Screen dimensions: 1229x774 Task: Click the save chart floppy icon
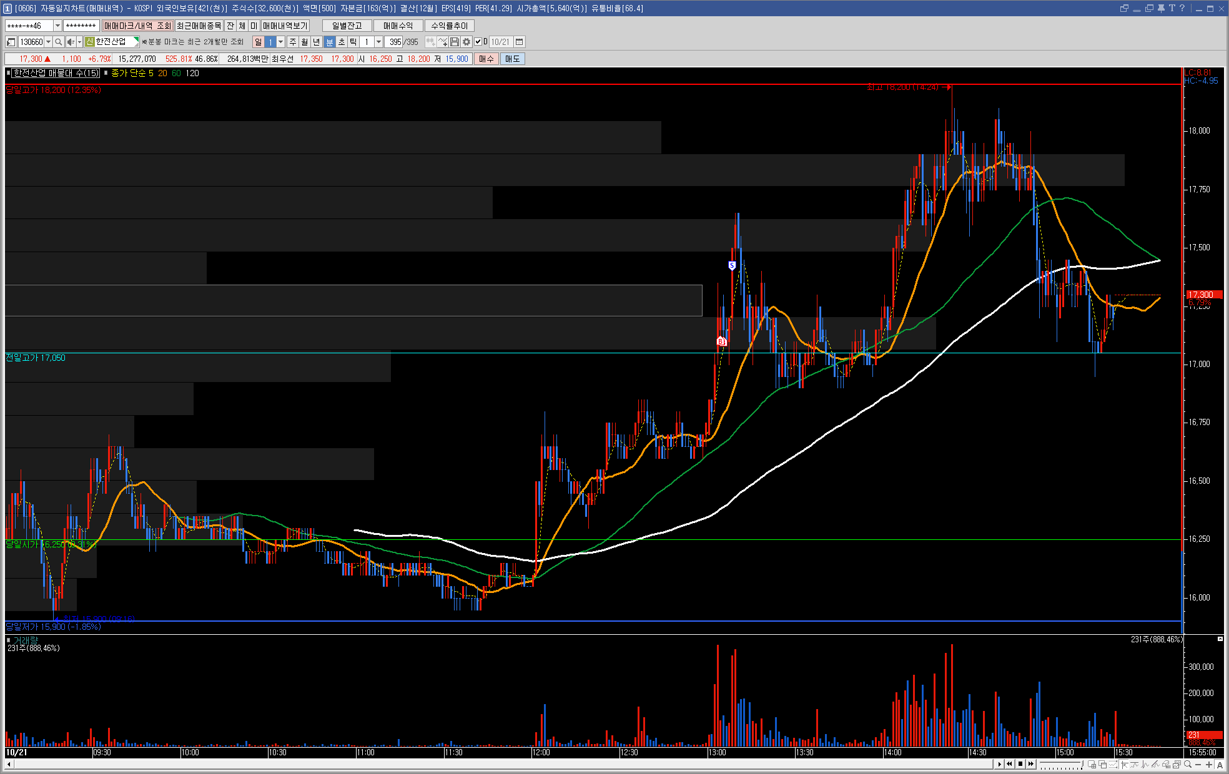pyautogui.click(x=455, y=42)
